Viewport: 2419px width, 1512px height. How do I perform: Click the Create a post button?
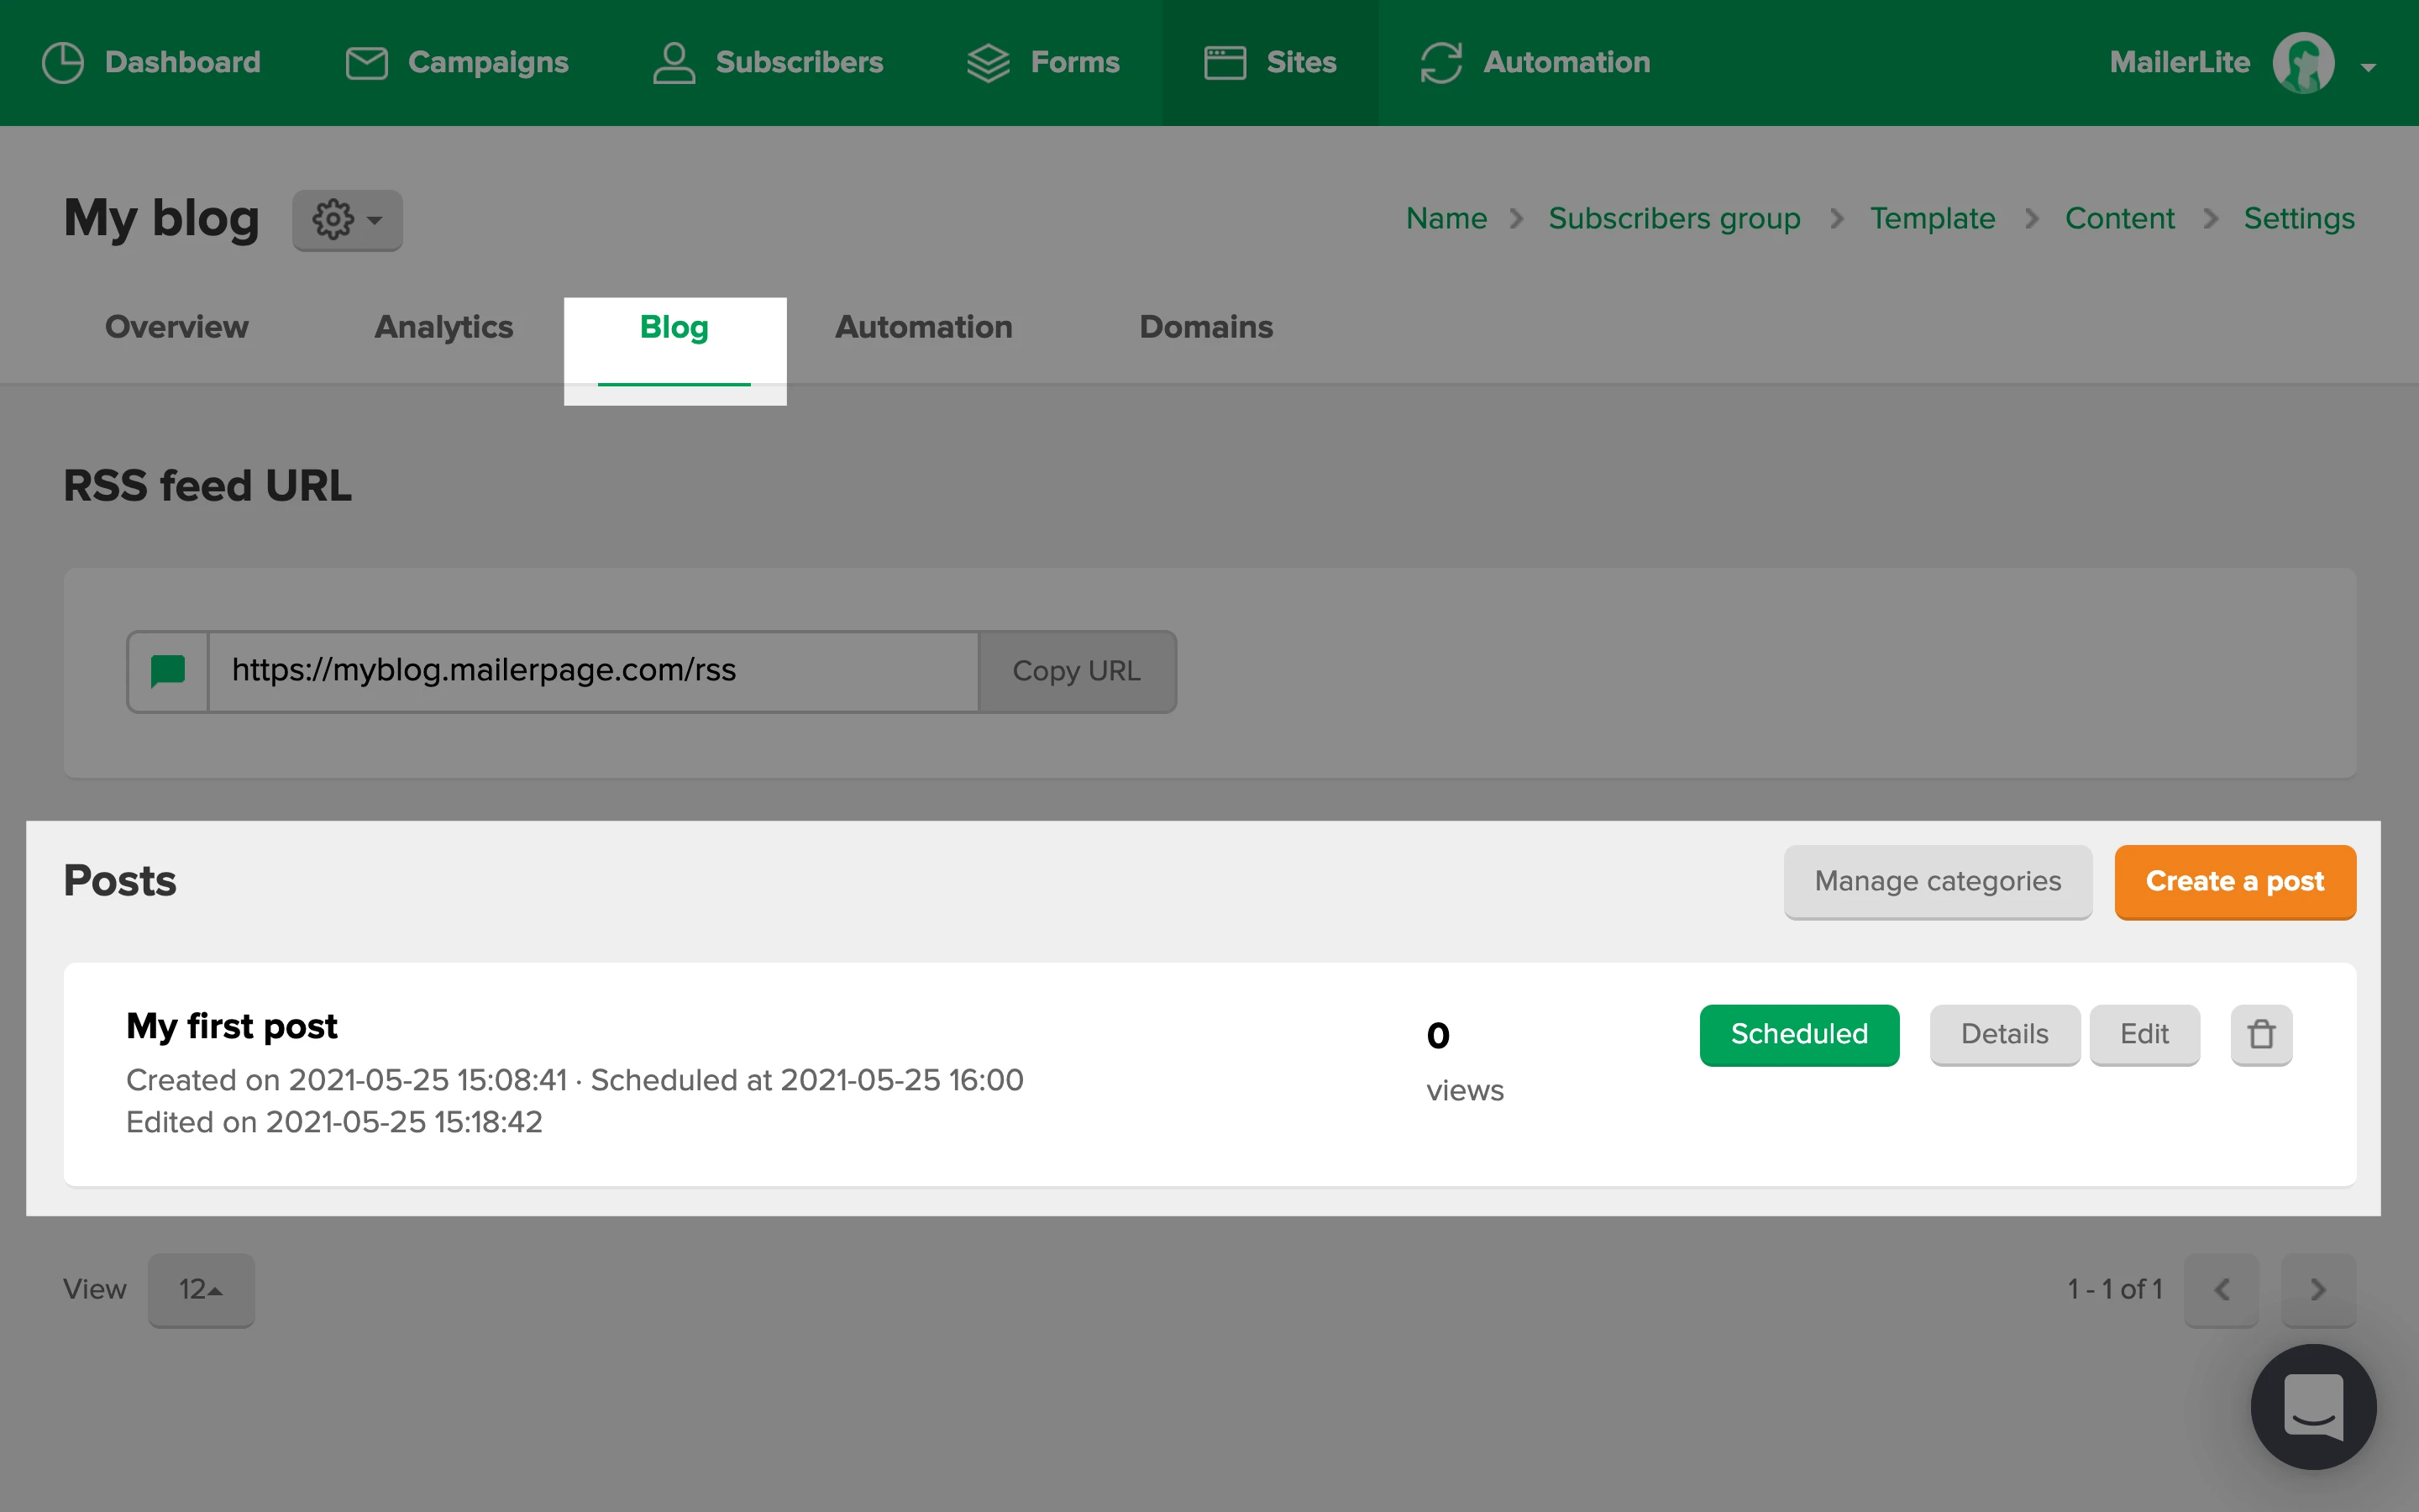pyautogui.click(x=2234, y=881)
